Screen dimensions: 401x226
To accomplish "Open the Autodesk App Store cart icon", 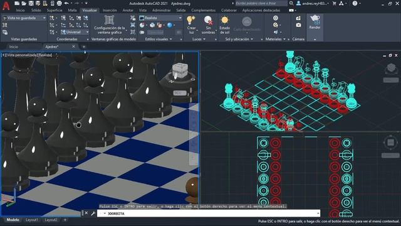I will (334, 3).
